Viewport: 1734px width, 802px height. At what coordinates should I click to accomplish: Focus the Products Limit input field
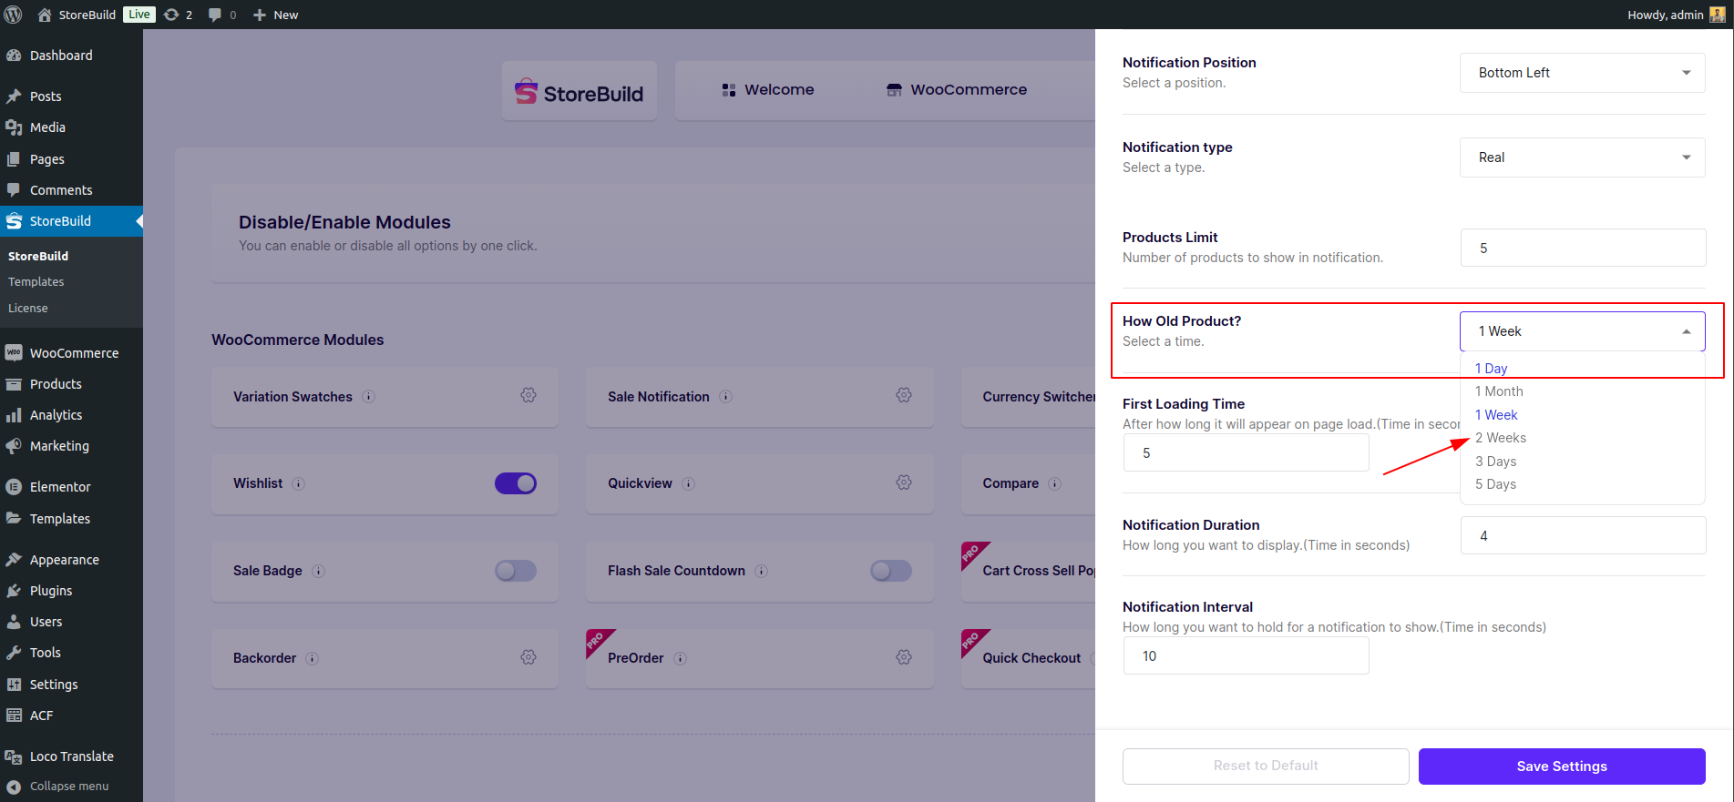point(1583,248)
